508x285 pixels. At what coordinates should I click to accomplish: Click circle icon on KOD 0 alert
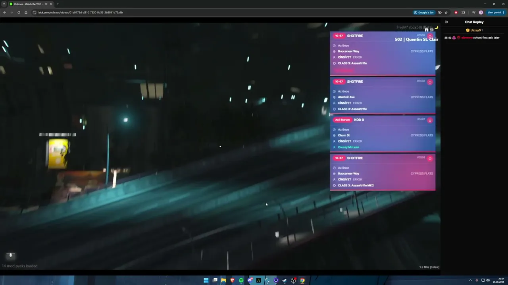(x=430, y=120)
